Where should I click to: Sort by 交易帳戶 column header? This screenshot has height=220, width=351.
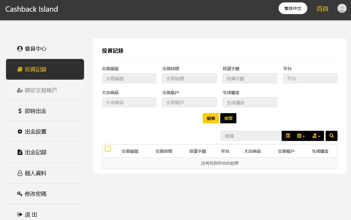coord(286,151)
